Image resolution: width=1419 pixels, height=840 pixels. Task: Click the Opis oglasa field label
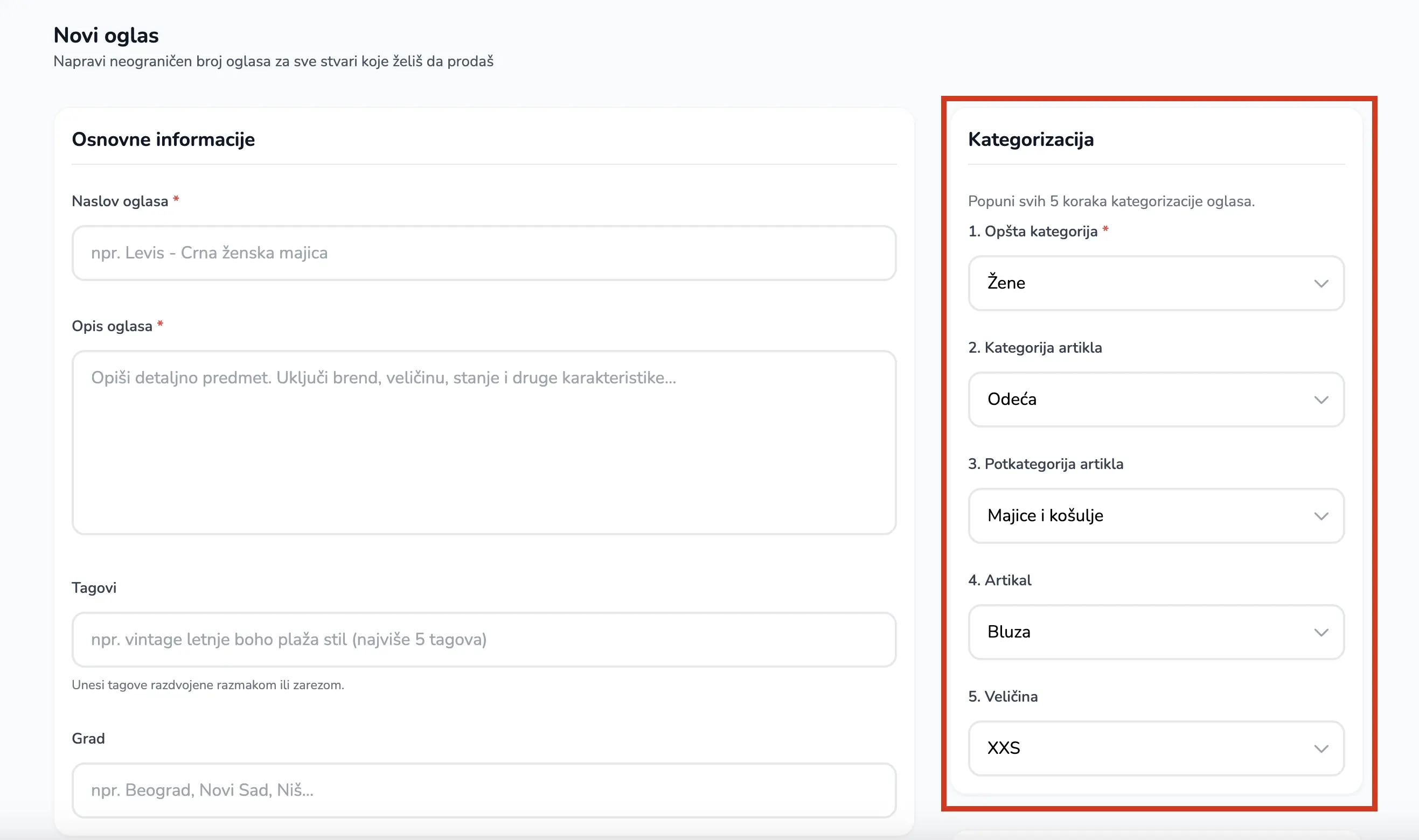112,327
